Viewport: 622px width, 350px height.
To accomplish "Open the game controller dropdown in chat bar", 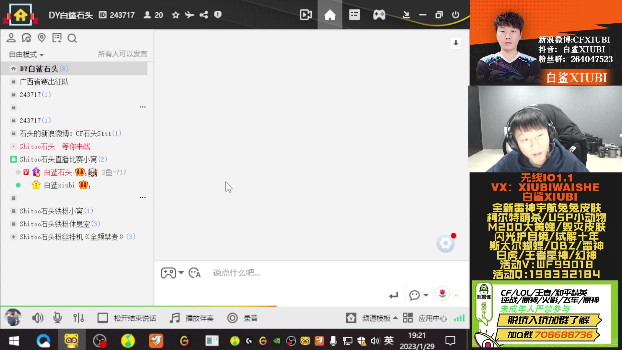I will click(x=172, y=273).
